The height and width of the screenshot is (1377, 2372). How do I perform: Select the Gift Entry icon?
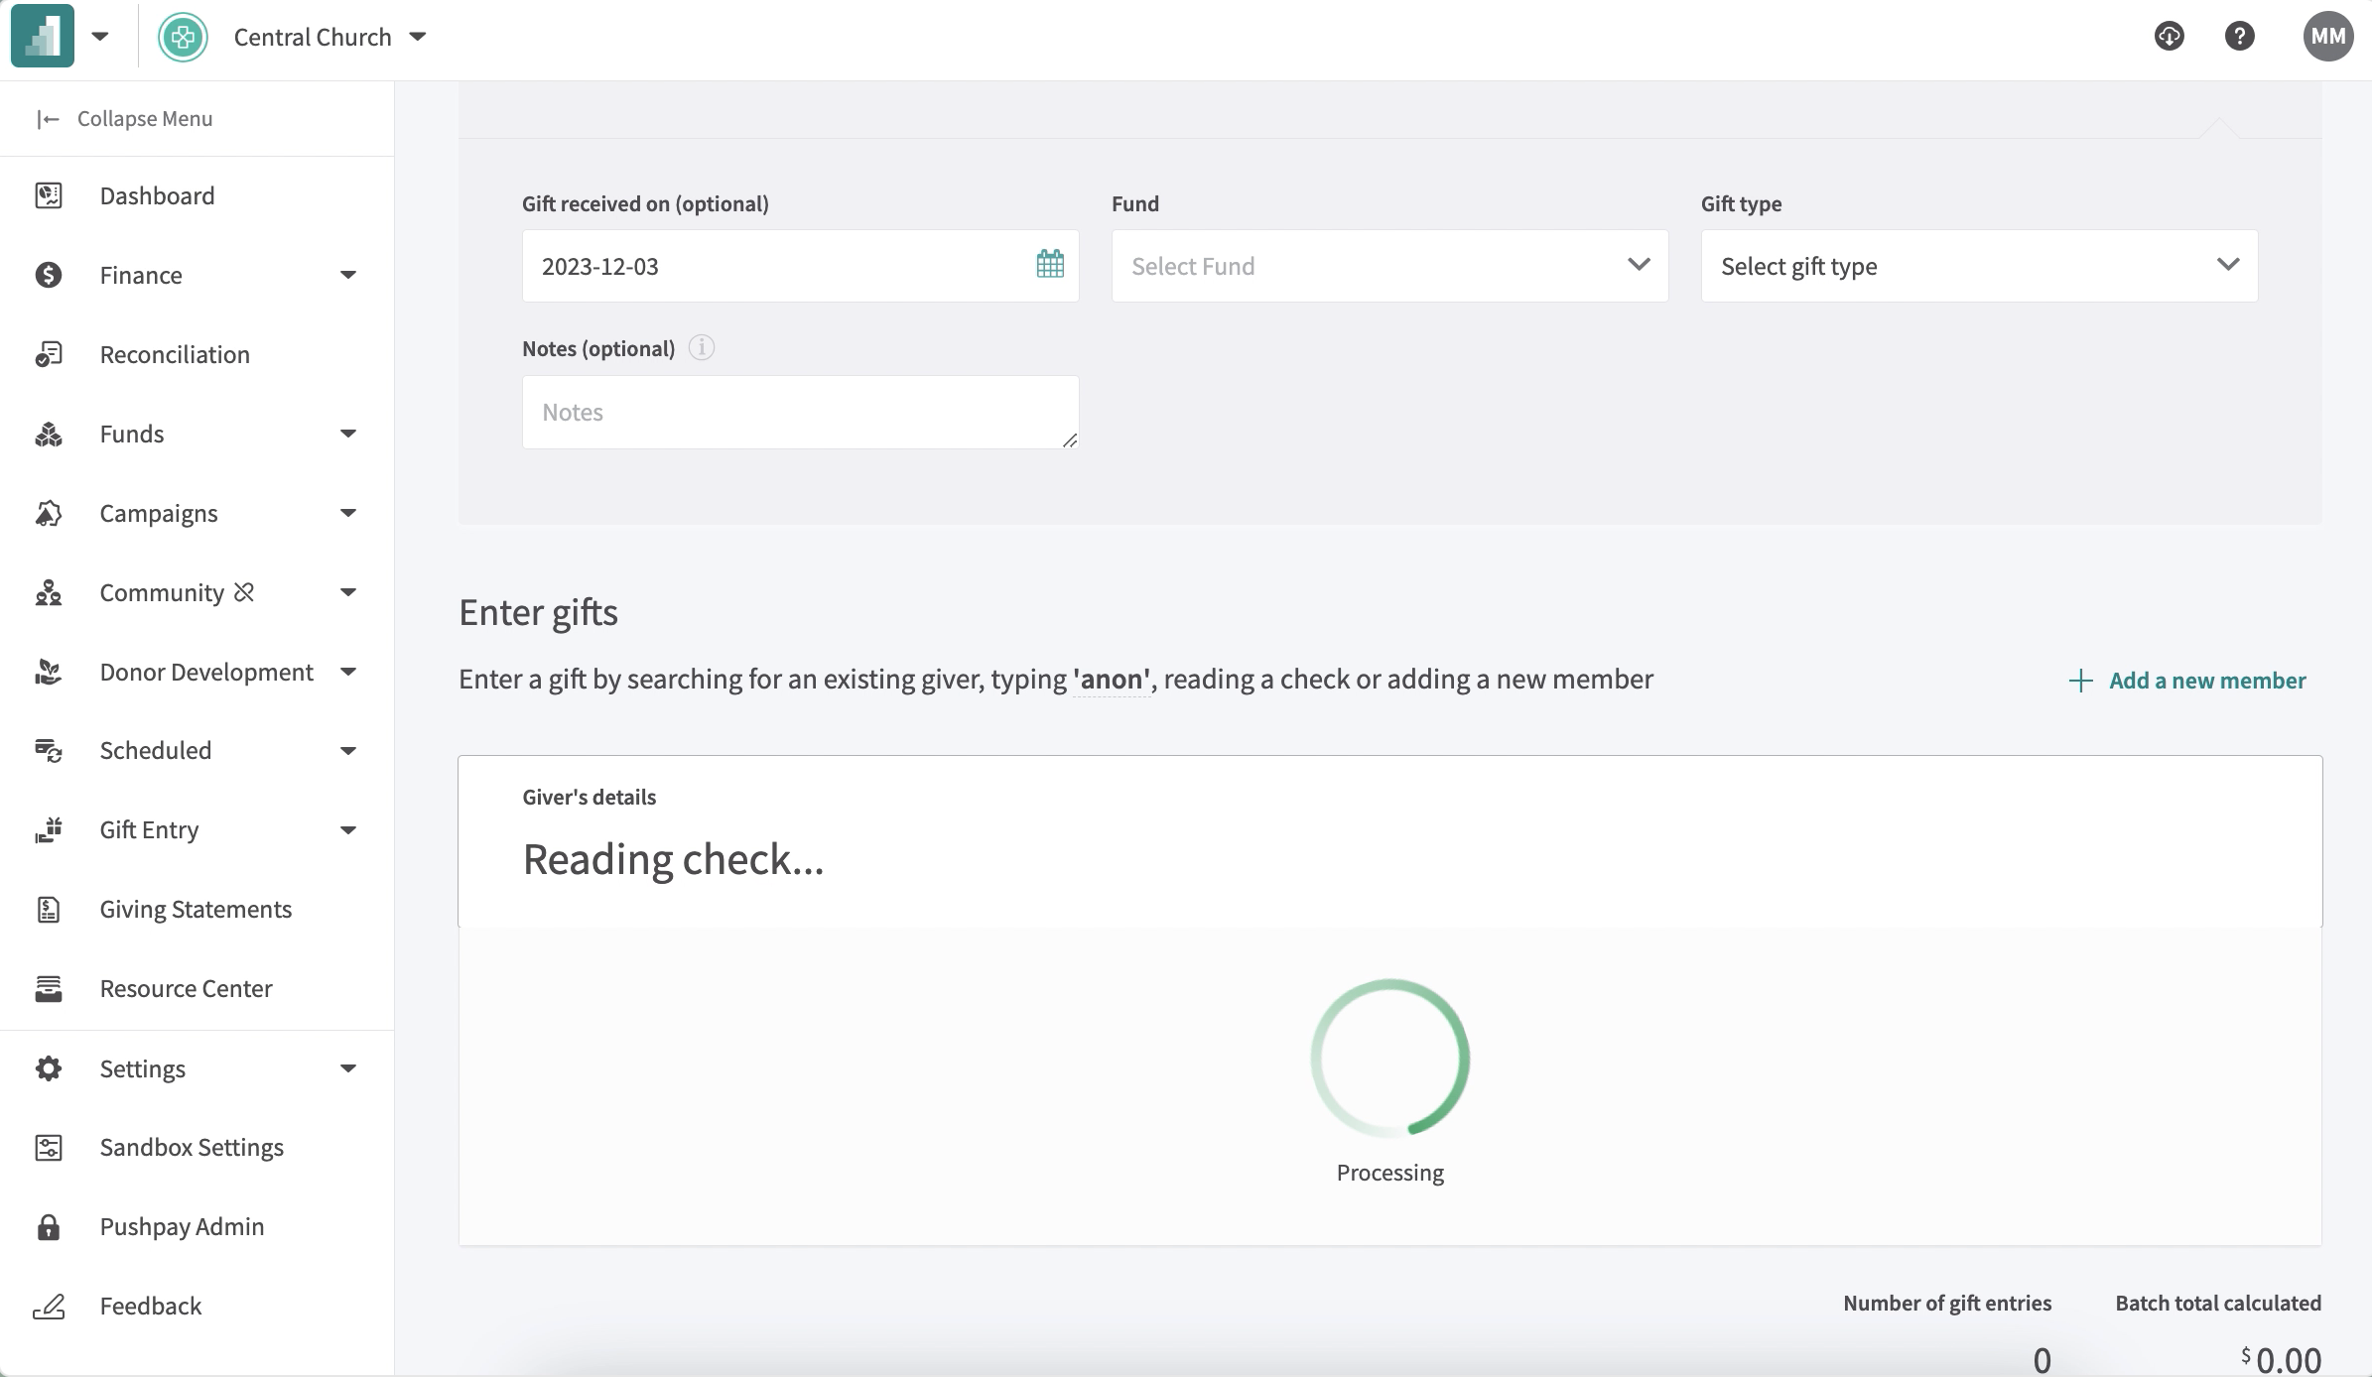pos(49,830)
